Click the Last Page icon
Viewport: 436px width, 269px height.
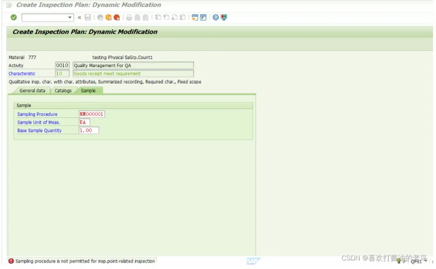point(183,17)
